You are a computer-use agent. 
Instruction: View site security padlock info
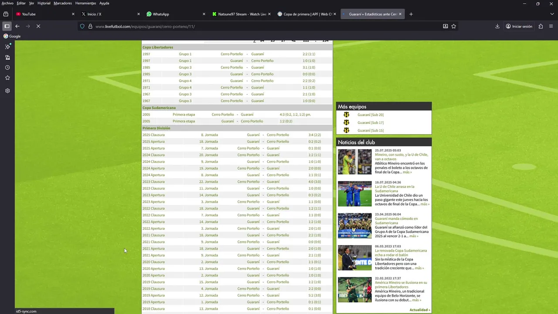90,26
